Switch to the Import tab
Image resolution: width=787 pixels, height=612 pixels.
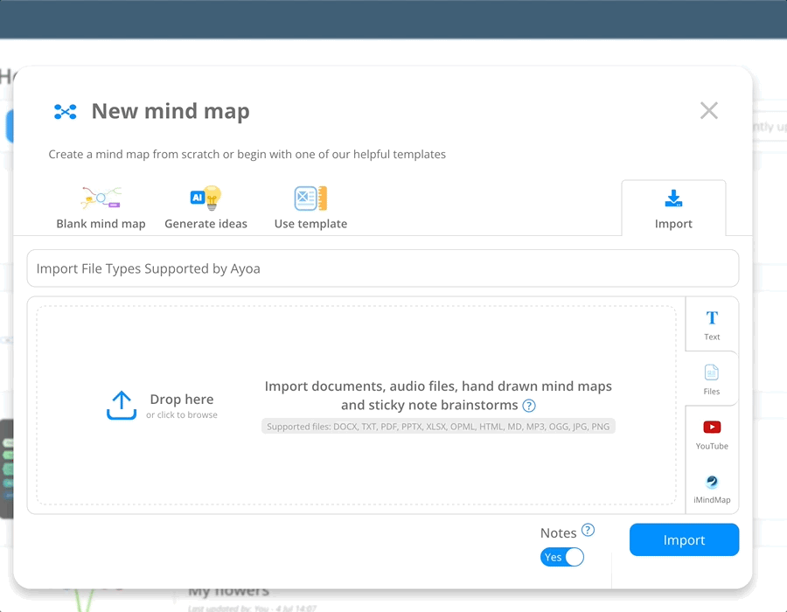[673, 209]
